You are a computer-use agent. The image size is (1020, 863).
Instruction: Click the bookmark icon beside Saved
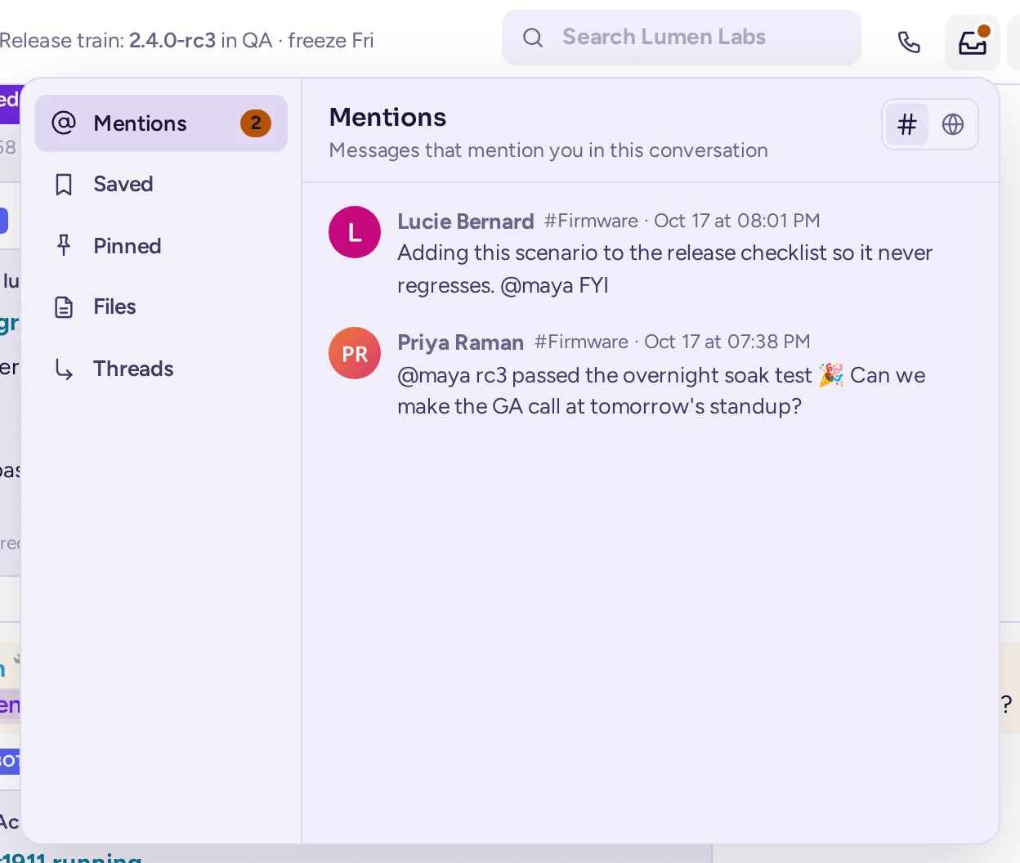click(64, 185)
